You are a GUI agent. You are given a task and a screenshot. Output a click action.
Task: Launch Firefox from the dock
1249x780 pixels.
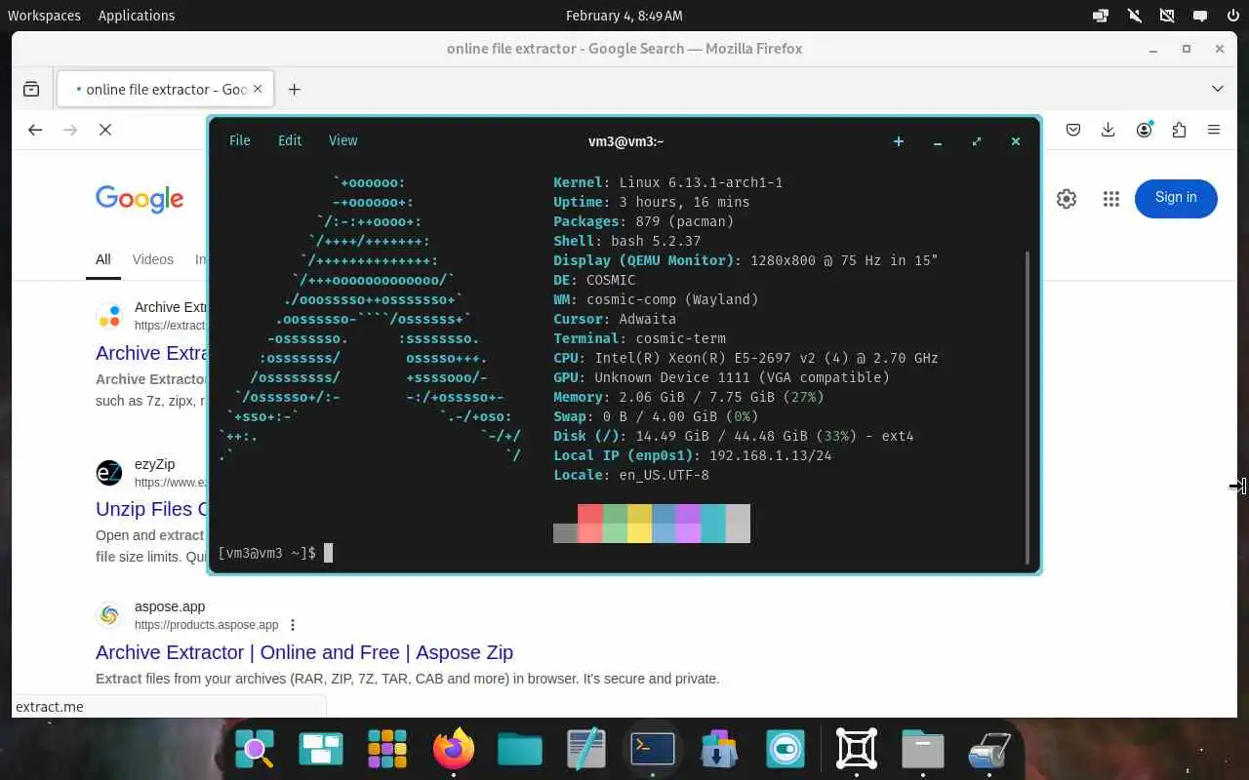454,749
